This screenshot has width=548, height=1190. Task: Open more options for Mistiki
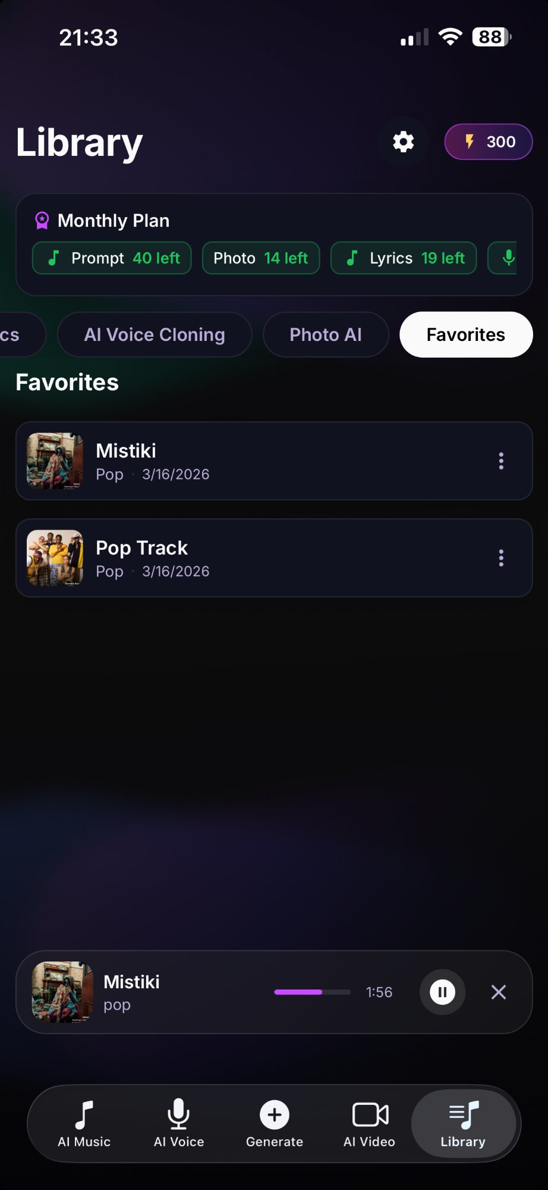[x=501, y=461]
